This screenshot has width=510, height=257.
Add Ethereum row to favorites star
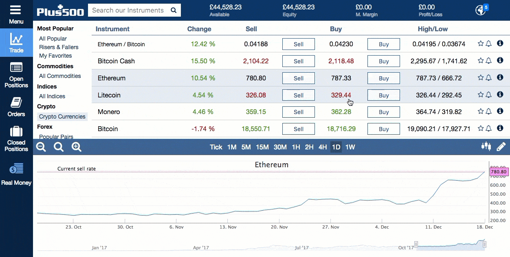481,78
